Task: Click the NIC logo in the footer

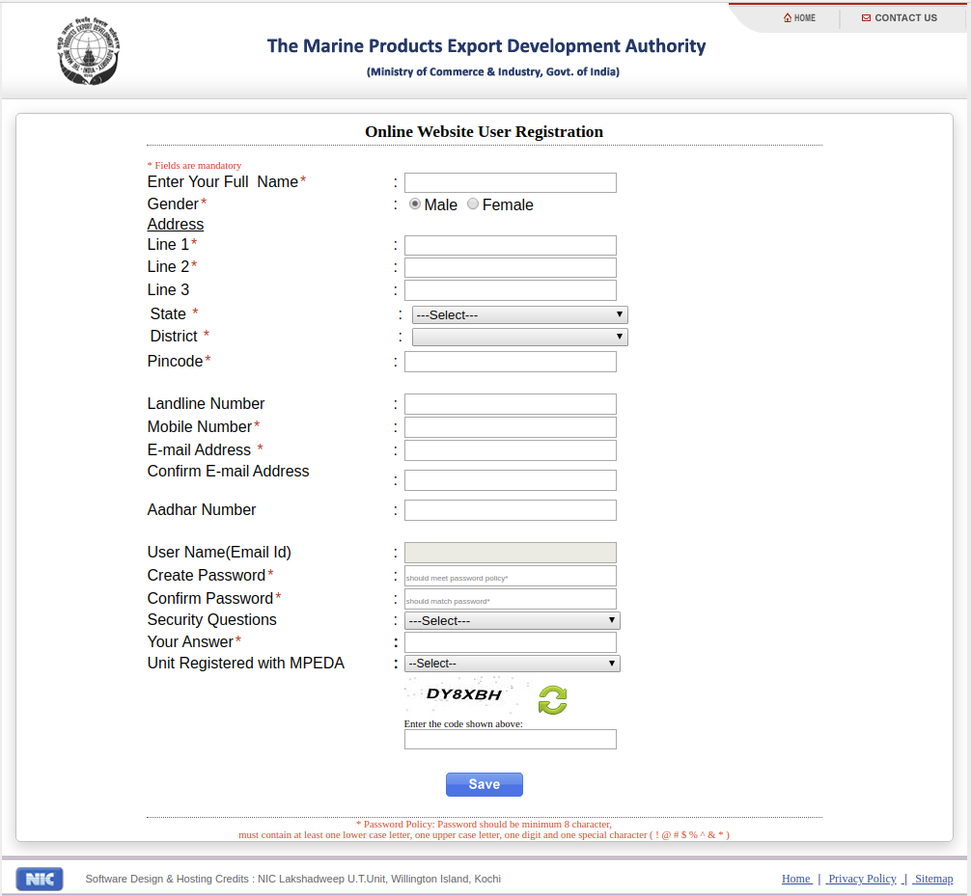Action: coord(39,879)
